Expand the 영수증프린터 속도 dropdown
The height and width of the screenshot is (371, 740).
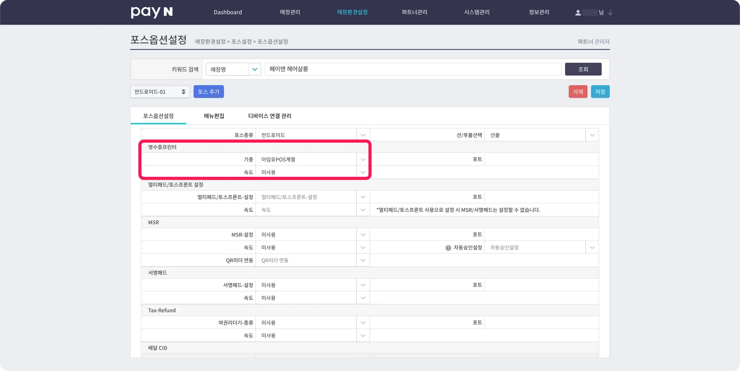[x=363, y=172]
